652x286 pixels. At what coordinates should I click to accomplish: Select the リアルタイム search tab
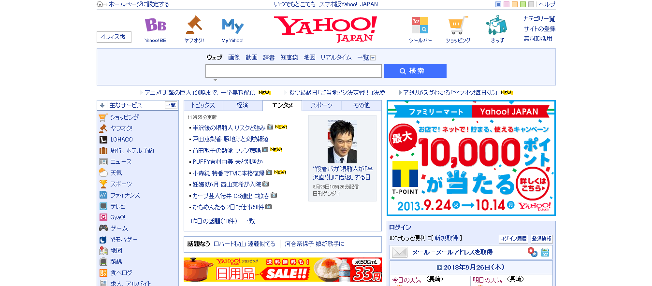pyautogui.click(x=336, y=57)
